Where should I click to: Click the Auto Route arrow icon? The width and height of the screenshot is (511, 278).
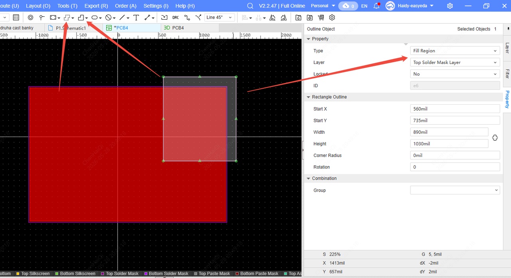(164, 18)
